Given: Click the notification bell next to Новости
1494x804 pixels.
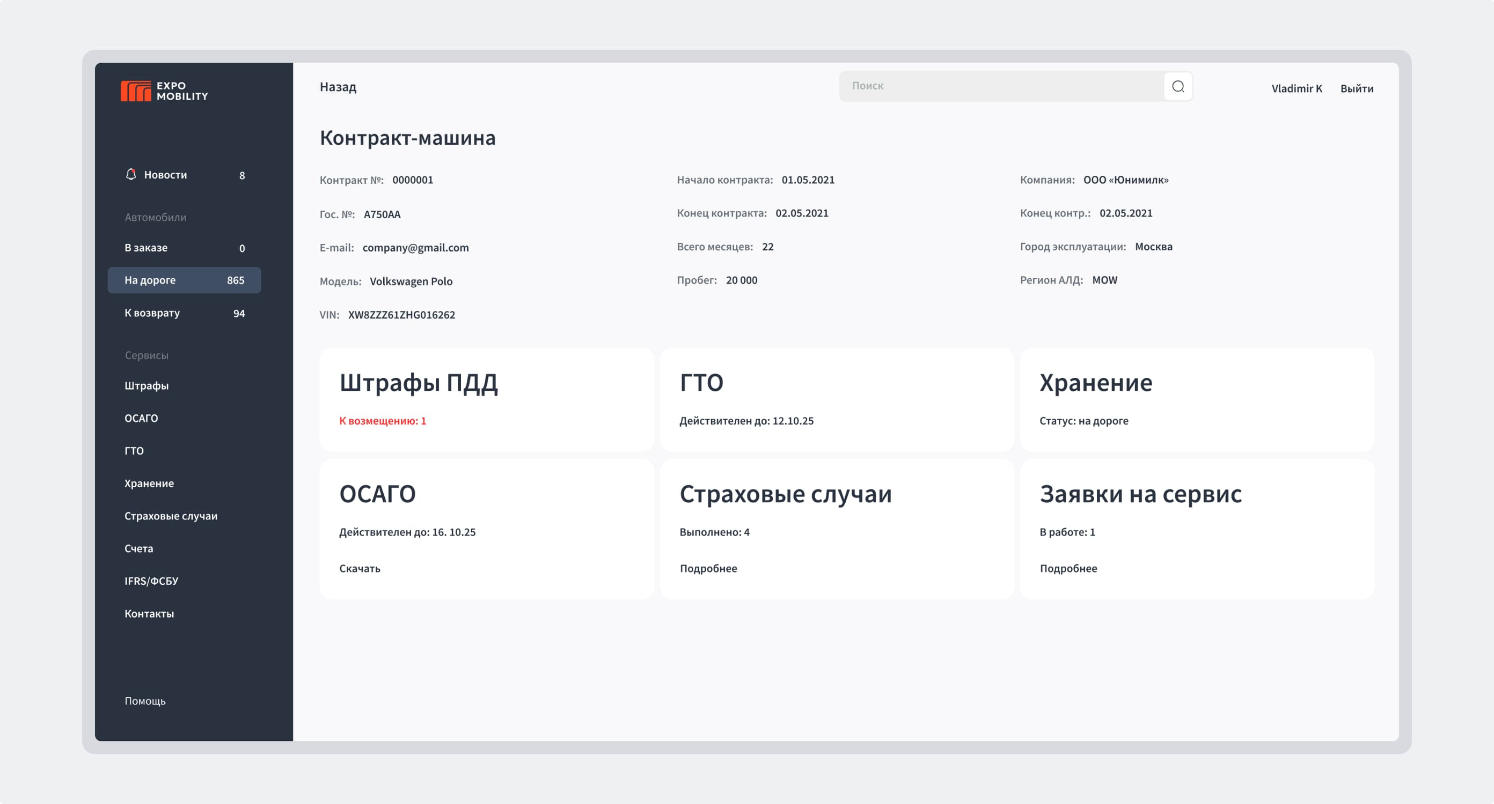Looking at the screenshot, I should point(131,174).
